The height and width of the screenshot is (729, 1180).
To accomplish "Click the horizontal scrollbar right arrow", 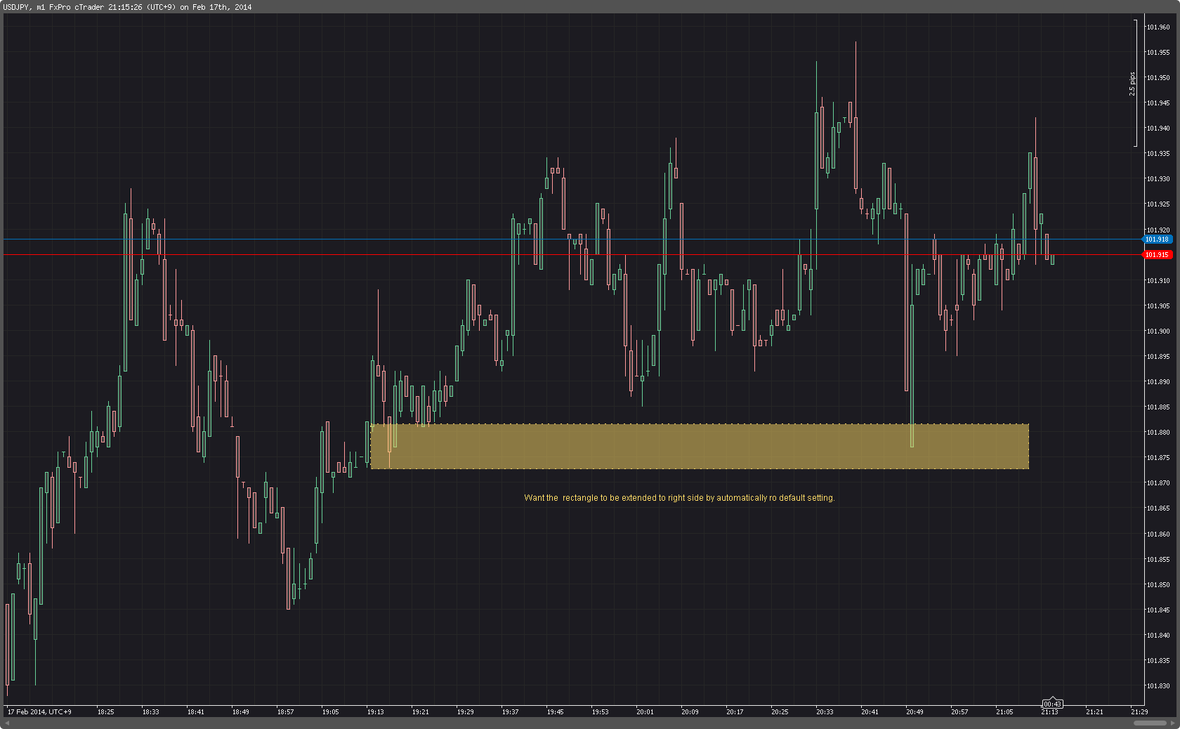I will tap(1172, 723).
